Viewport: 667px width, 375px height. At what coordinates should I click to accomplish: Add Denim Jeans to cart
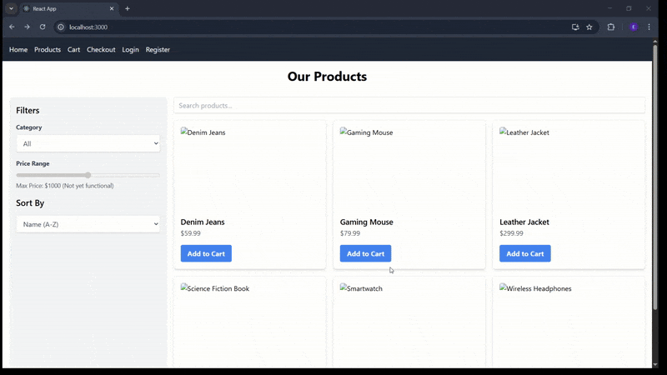point(206,253)
